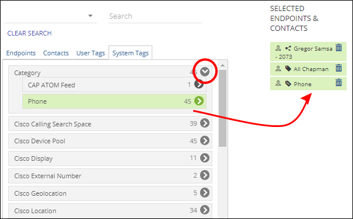Click the tag list scrollbar thumb
Viewport: 353px width, 219px height.
pos(222,108)
